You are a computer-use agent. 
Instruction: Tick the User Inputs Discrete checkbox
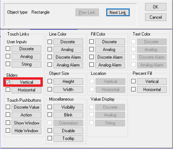(x=8, y=48)
